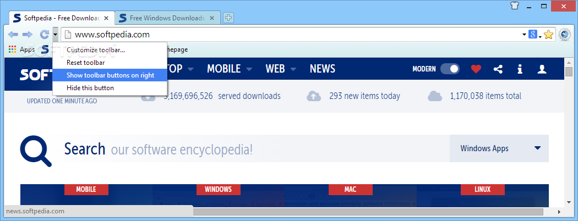578x221 pixels.
Task: Click the page icon in address bar
Action: (68, 35)
